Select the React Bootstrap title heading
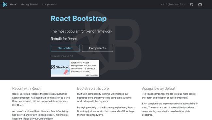Viewport: 212px width, 120px height. pos(79,19)
